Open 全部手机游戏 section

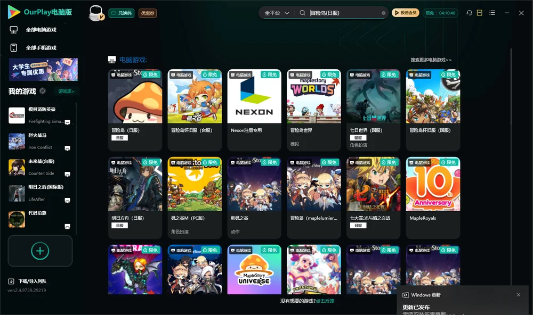pyautogui.click(x=33, y=48)
